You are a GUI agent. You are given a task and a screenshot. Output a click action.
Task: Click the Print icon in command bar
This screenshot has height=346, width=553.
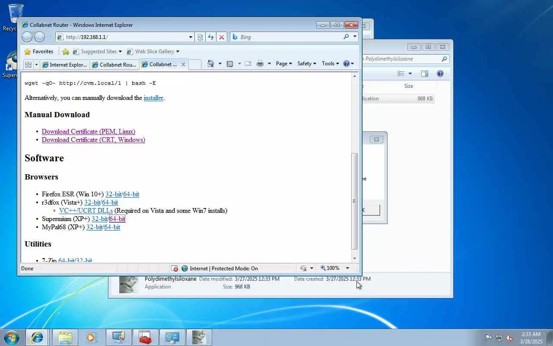click(260, 64)
